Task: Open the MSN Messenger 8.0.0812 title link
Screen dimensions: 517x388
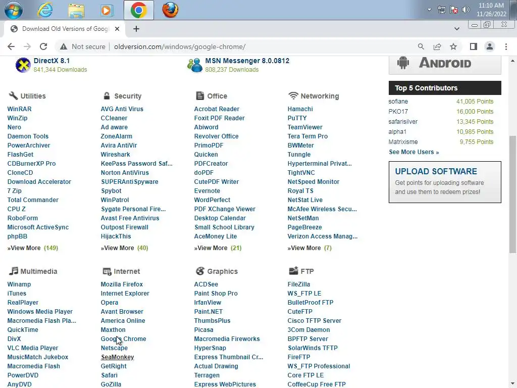Action: pyautogui.click(x=247, y=61)
